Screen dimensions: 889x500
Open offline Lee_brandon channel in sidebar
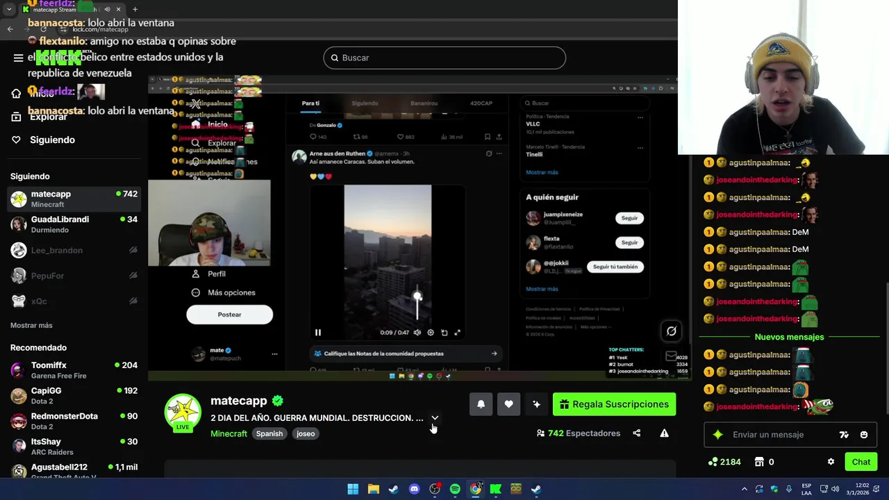click(x=74, y=250)
